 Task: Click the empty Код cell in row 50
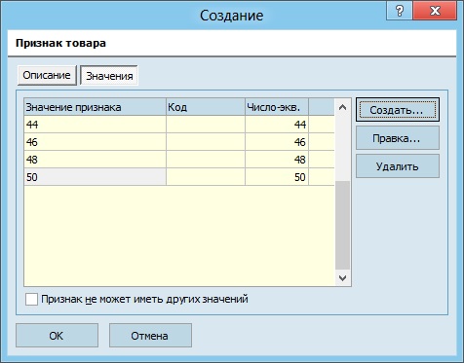206,177
